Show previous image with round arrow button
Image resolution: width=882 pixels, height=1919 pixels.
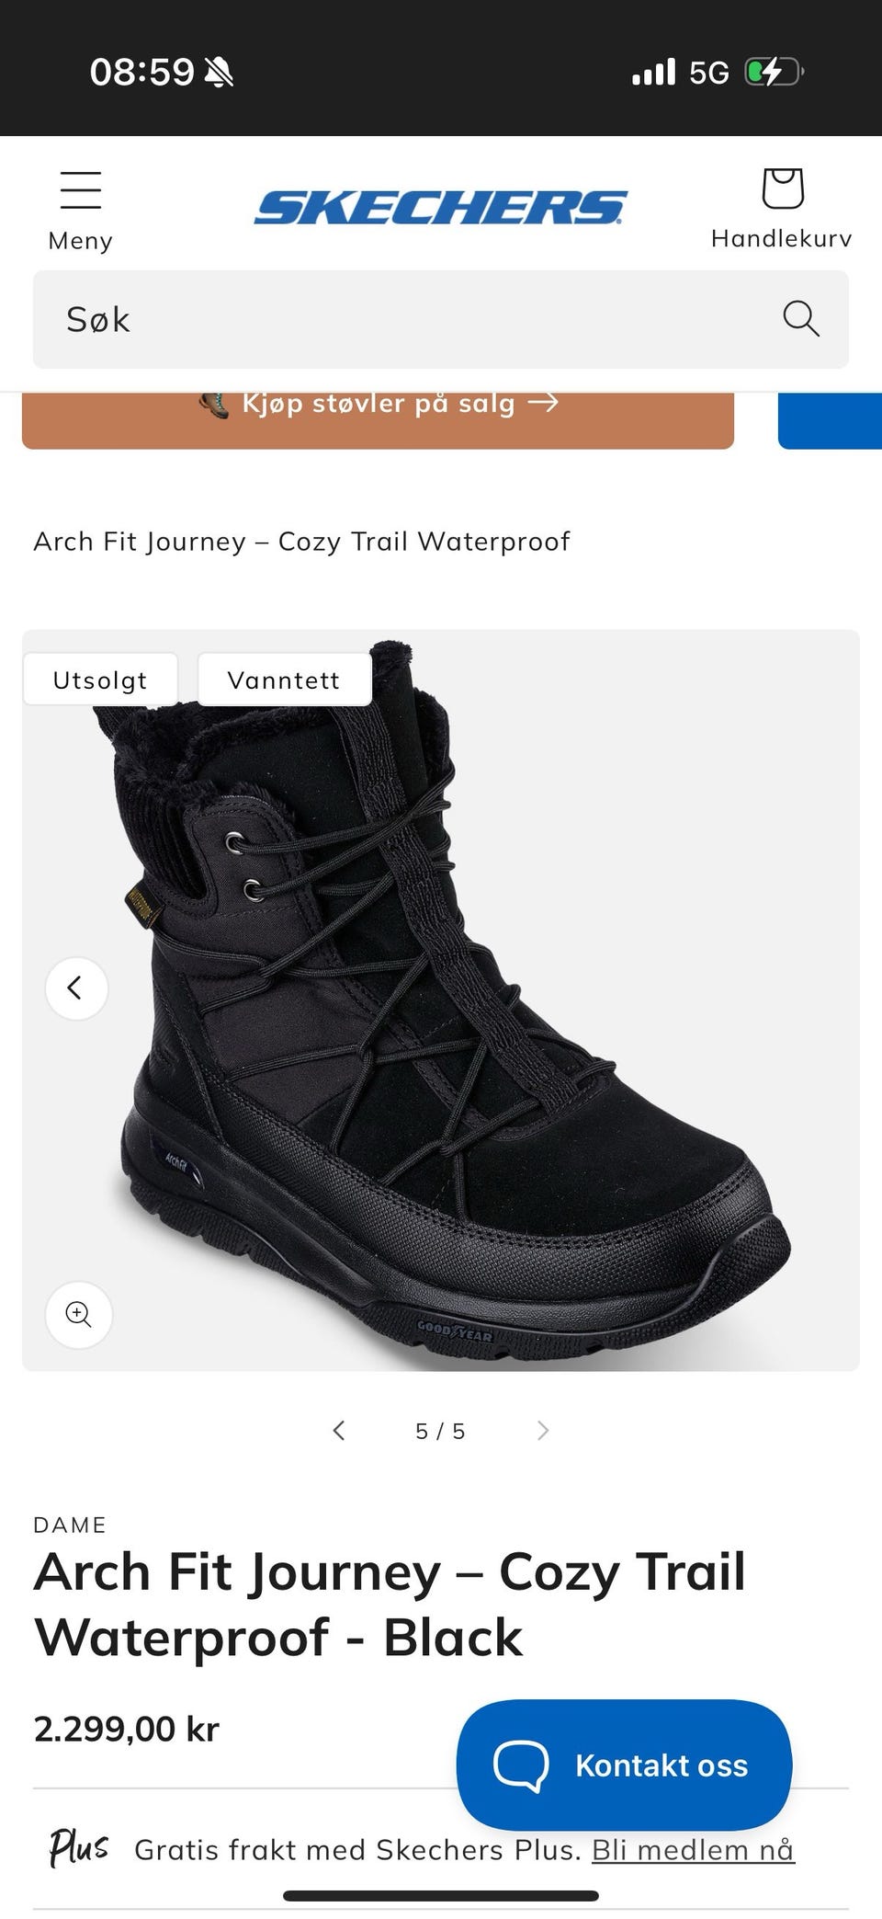coord(77,988)
